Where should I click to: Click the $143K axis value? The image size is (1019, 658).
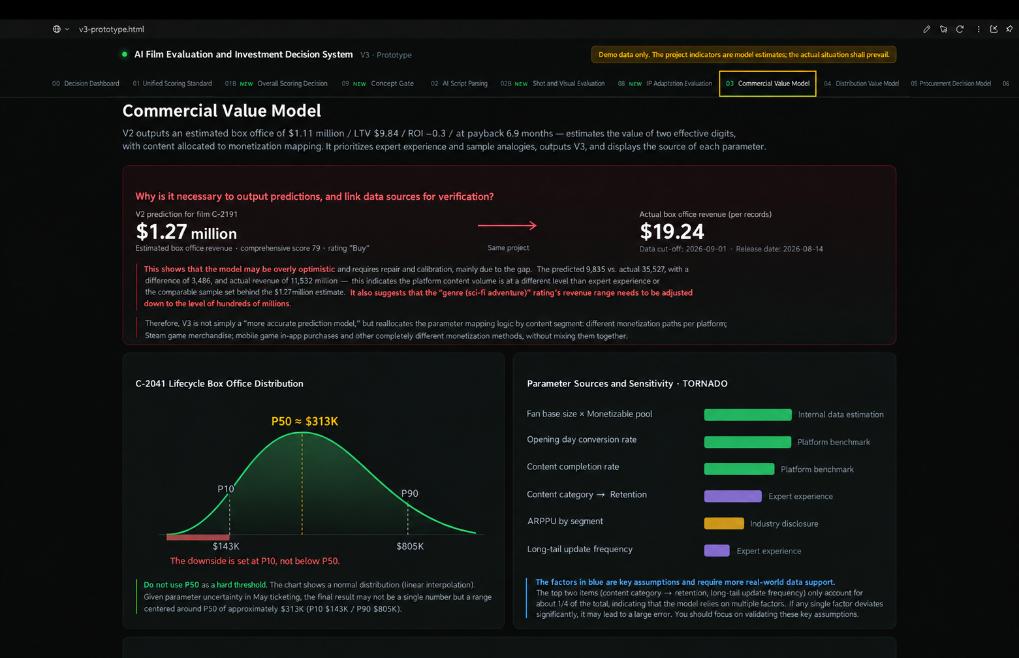coord(226,546)
